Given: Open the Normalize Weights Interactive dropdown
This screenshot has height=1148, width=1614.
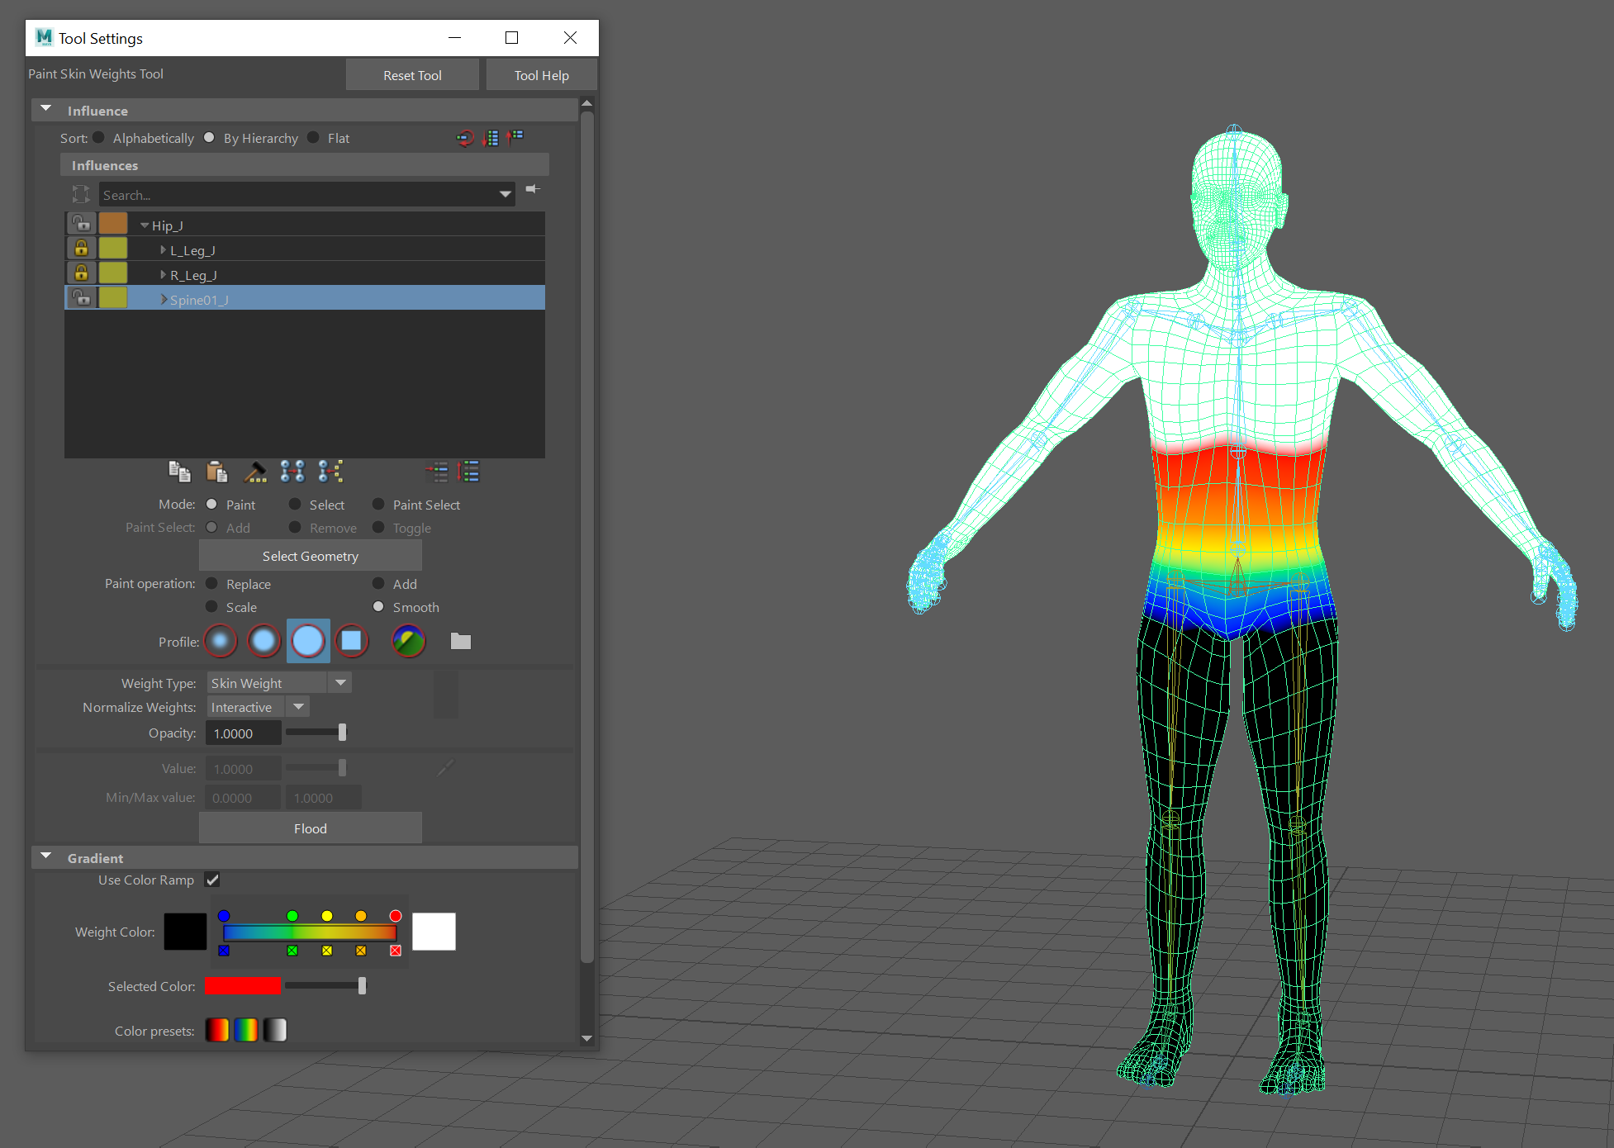Looking at the screenshot, I should pyautogui.click(x=298, y=707).
